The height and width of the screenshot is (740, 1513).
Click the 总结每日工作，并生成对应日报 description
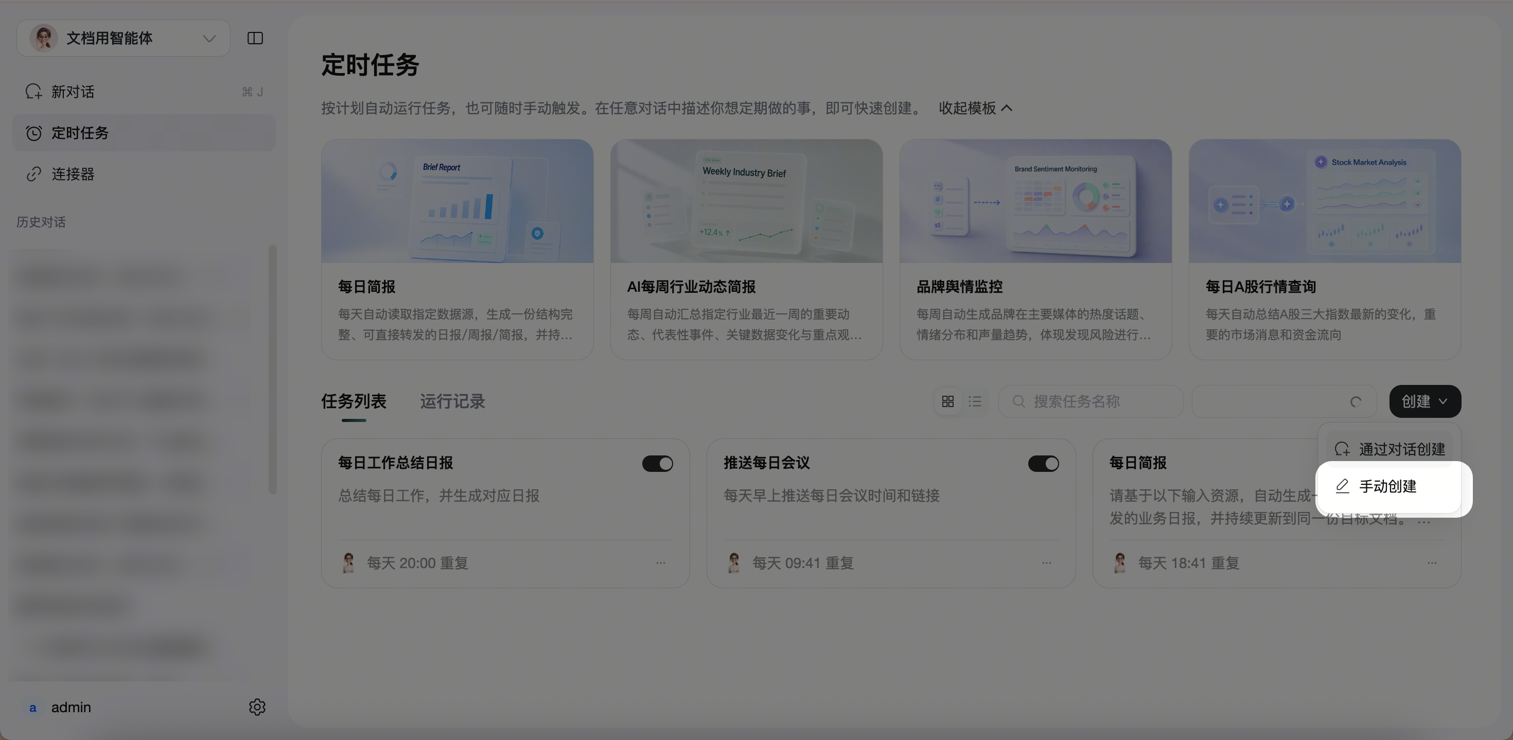[x=438, y=496]
